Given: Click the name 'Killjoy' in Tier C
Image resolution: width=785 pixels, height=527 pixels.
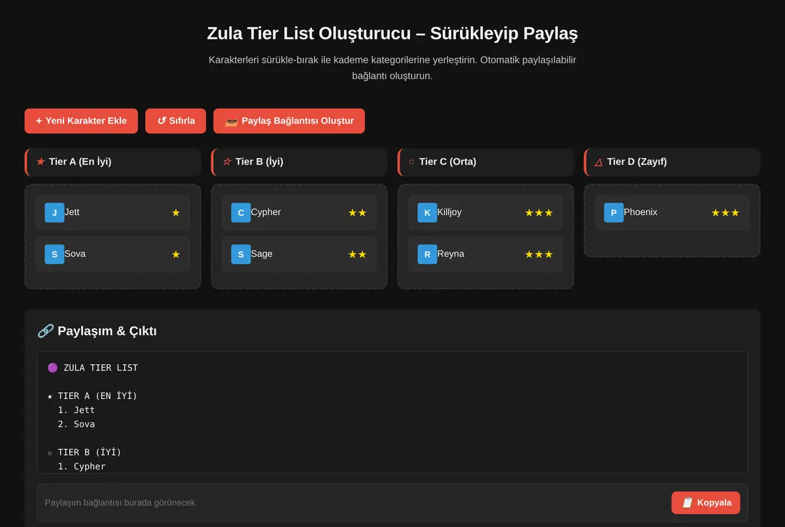Looking at the screenshot, I should click(x=449, y=212).
